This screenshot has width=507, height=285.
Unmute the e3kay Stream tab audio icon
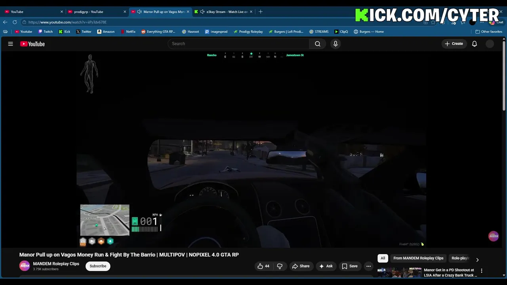pos(202,12)
